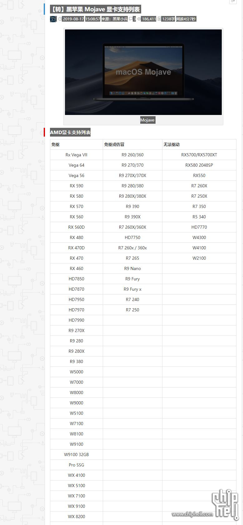Image resolution: width=243 pixels, height=525 pixels.
Task: Click the AMD显卡支持列表 heading
Action: point(70,133)
